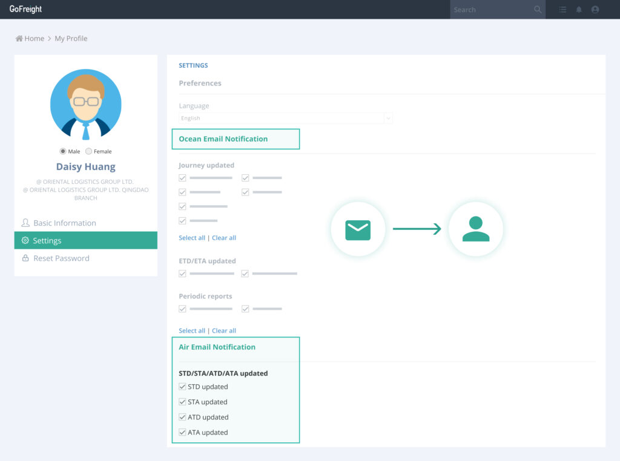Click the green person recipient icon
The width and height of the screenshot is (620, 461).
click(475, 230)
